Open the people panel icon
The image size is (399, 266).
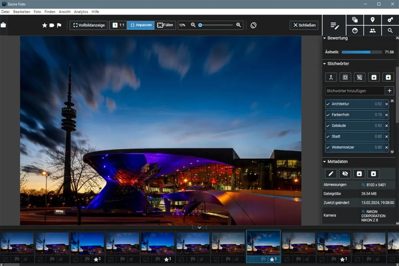coord(372,31)
